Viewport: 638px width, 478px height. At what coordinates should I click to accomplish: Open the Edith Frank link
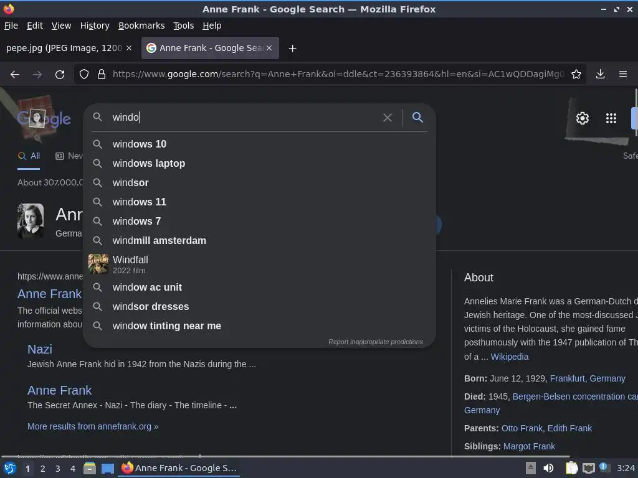click(x=569, y=428)
